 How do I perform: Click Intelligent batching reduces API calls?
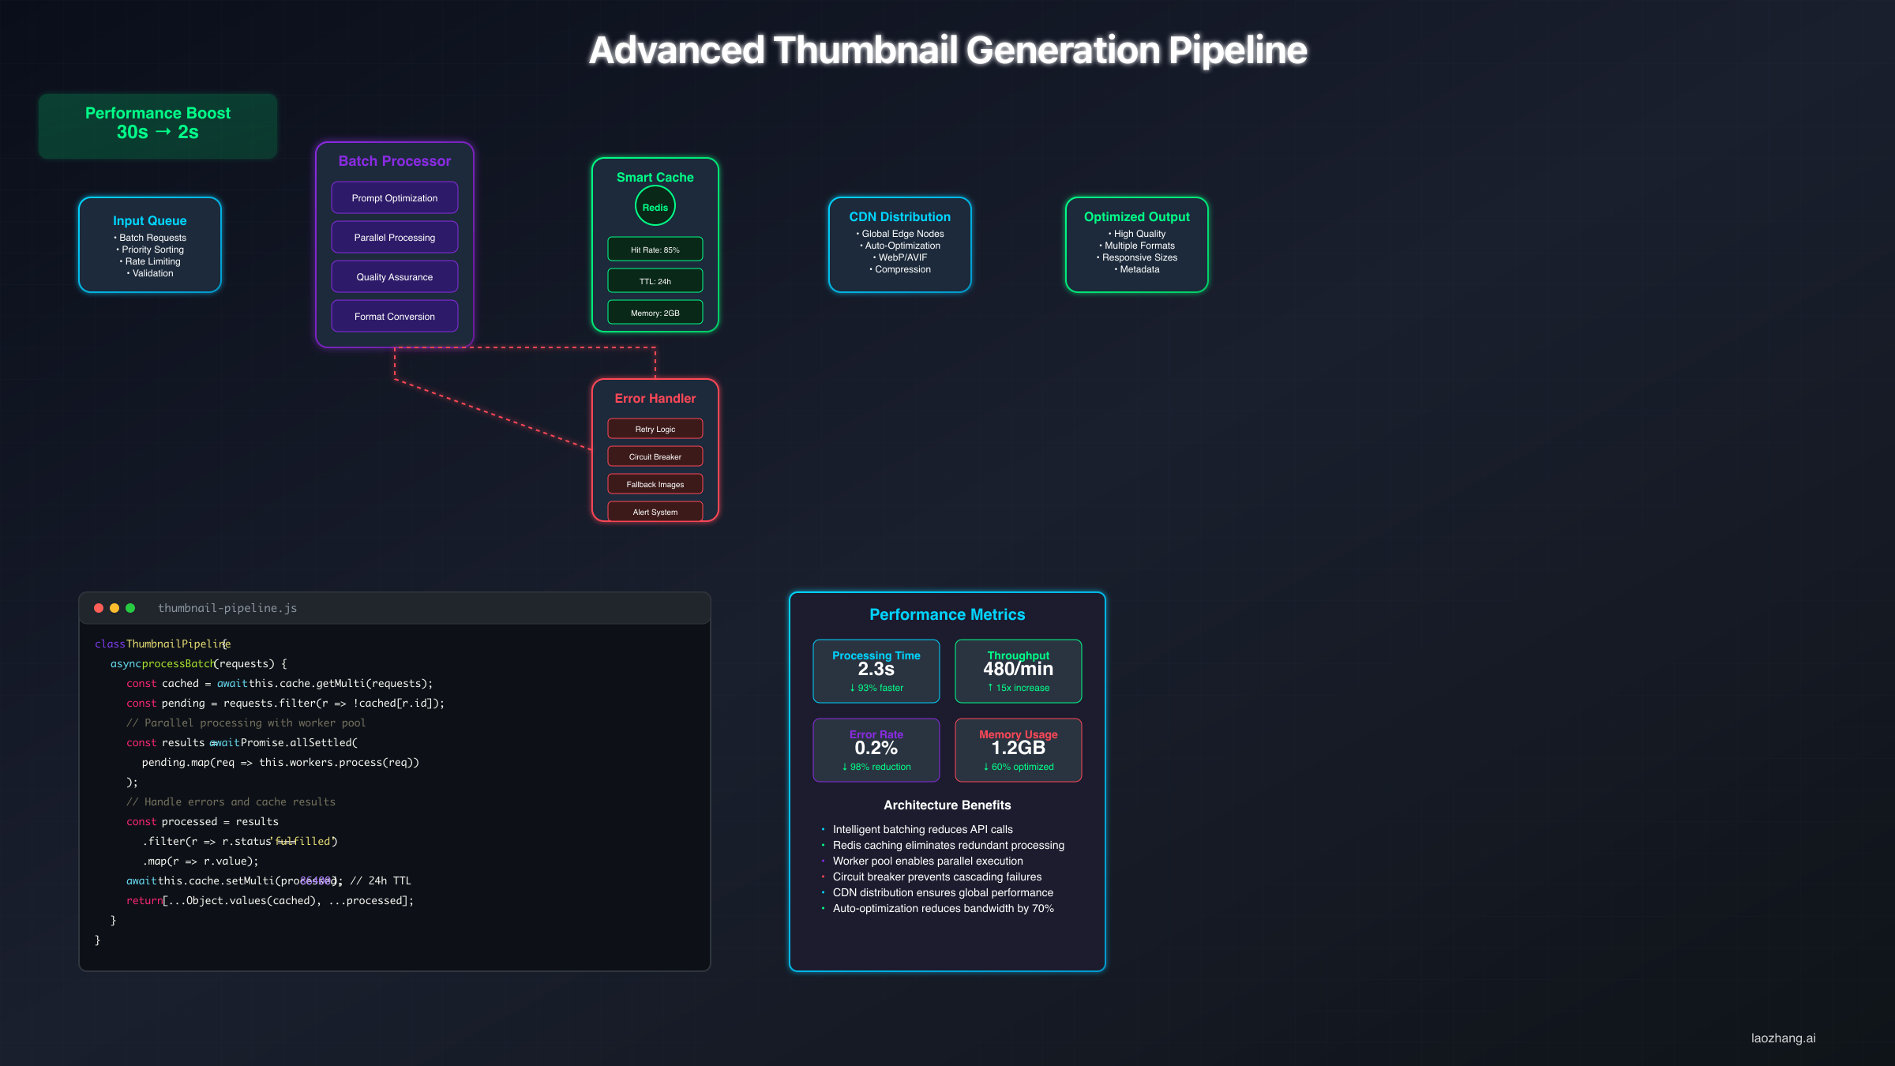coord(922,829)
